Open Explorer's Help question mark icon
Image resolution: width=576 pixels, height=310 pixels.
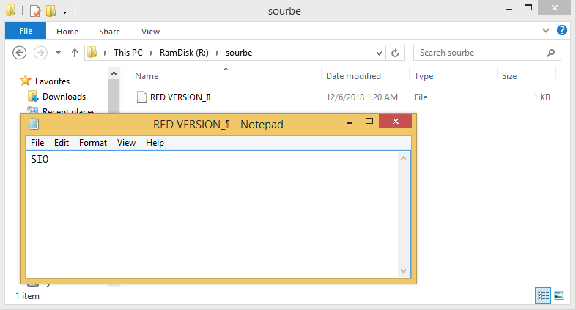[562, 31]
